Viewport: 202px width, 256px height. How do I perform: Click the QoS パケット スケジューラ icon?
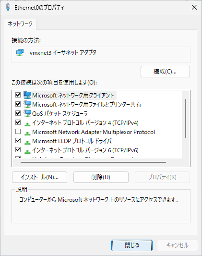click(27, 113)
